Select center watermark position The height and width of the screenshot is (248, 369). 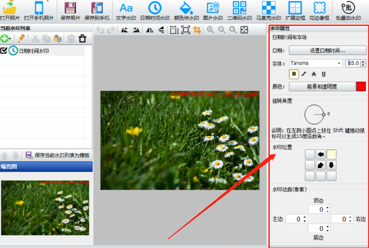(x=321, y=165)
